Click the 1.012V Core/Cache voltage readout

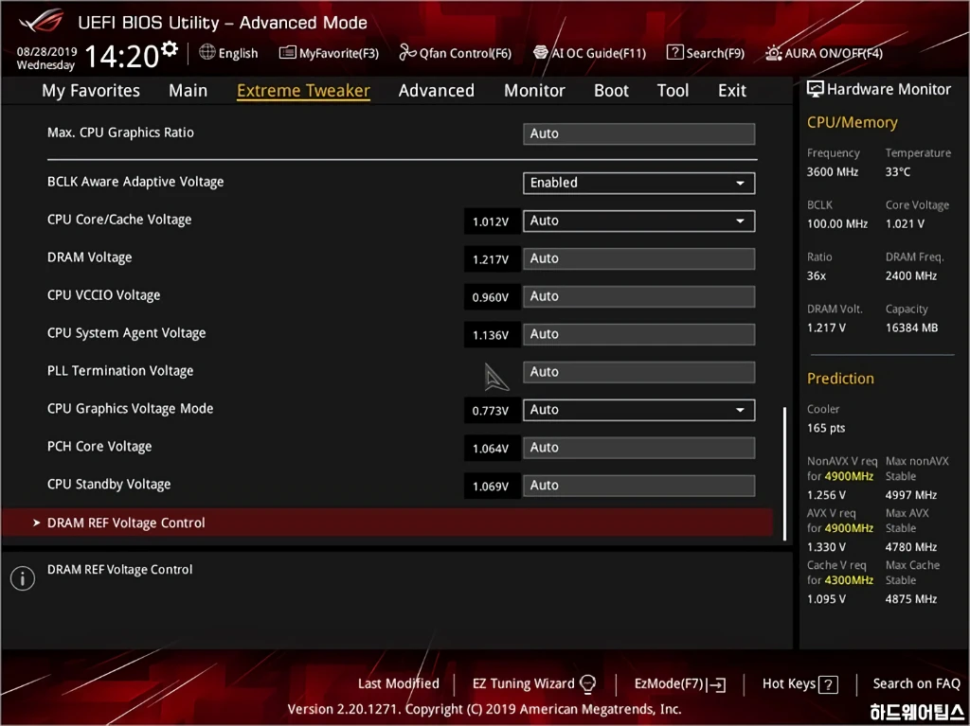coord(492,221)
